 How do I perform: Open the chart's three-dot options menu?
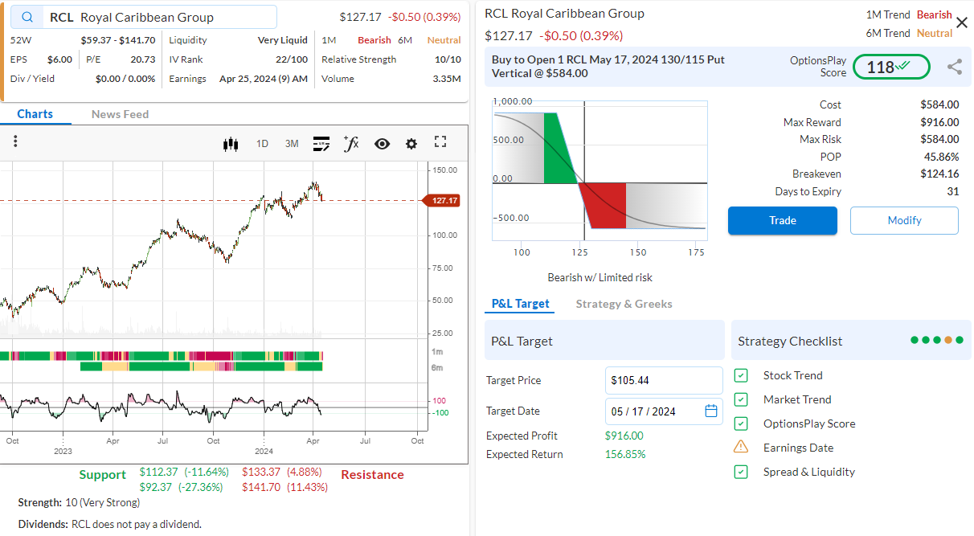click(15, 141)
